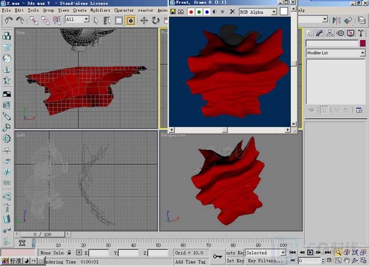The width and height of the screenshot is (369, 267).
Task: Click the X coordinate input field
Action: tap(99, 253)
